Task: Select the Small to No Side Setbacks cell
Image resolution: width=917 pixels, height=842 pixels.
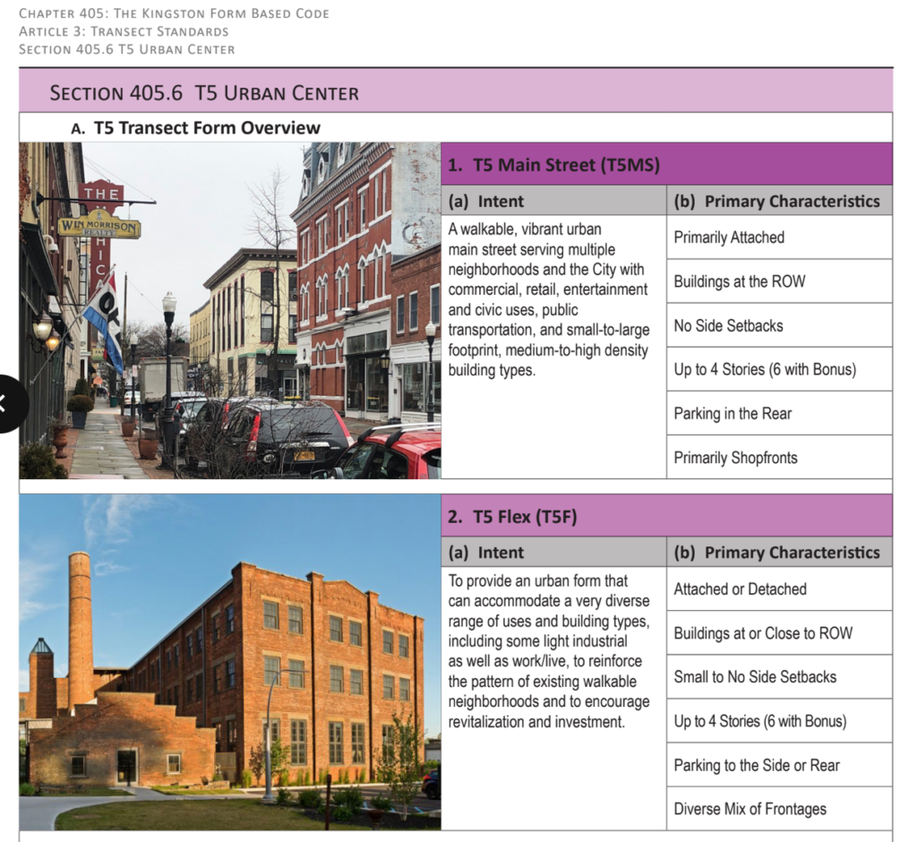Action: pos(779,676)
